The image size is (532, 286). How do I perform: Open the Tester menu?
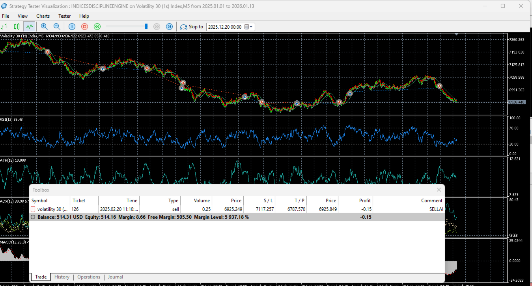[64, 16]
